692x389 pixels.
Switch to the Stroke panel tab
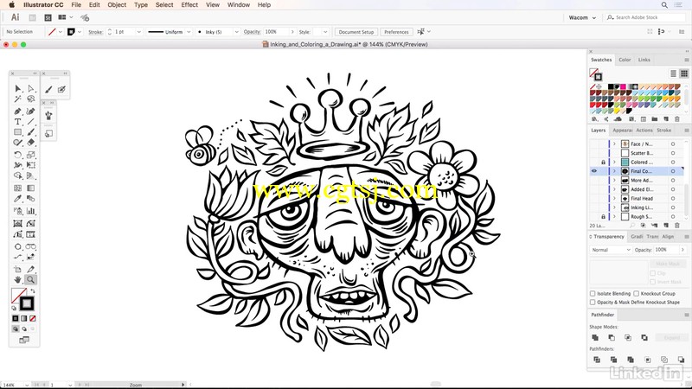[x=663, y=131]
